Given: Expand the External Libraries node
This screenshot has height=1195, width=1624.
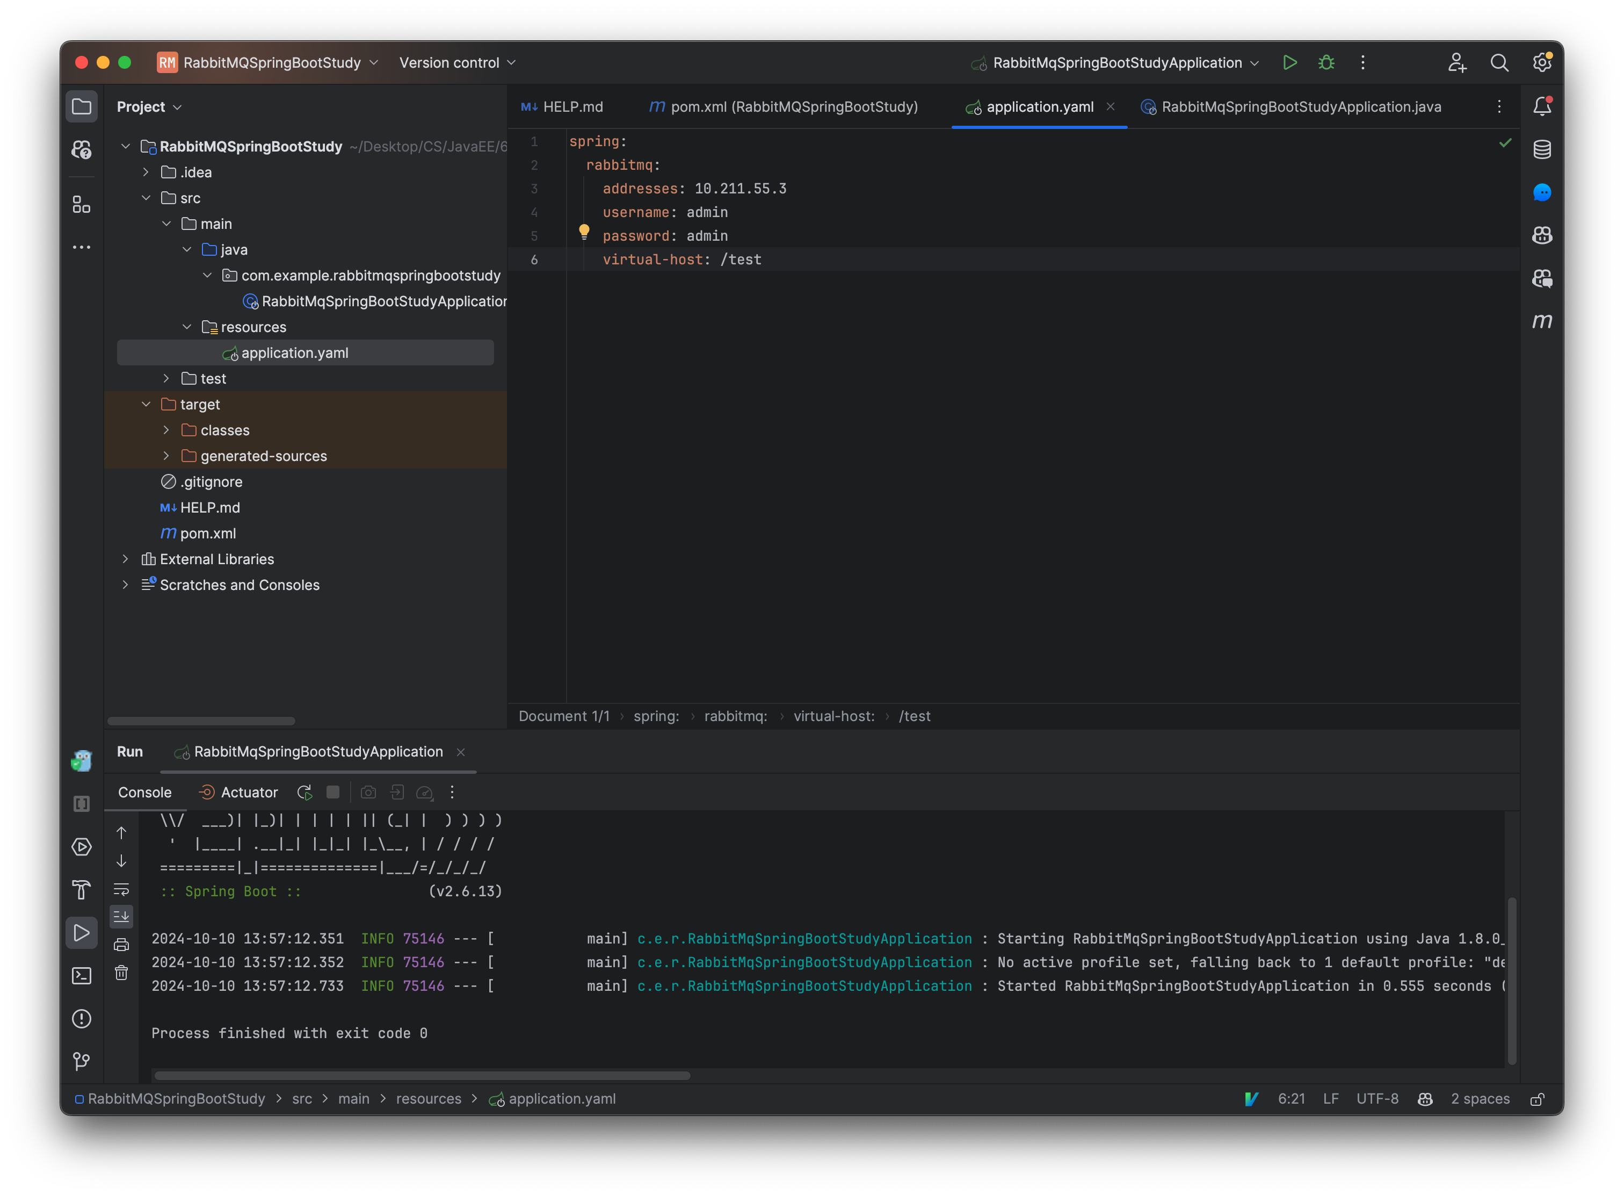Looking at the screenshot, I should [x=125, y=558].
